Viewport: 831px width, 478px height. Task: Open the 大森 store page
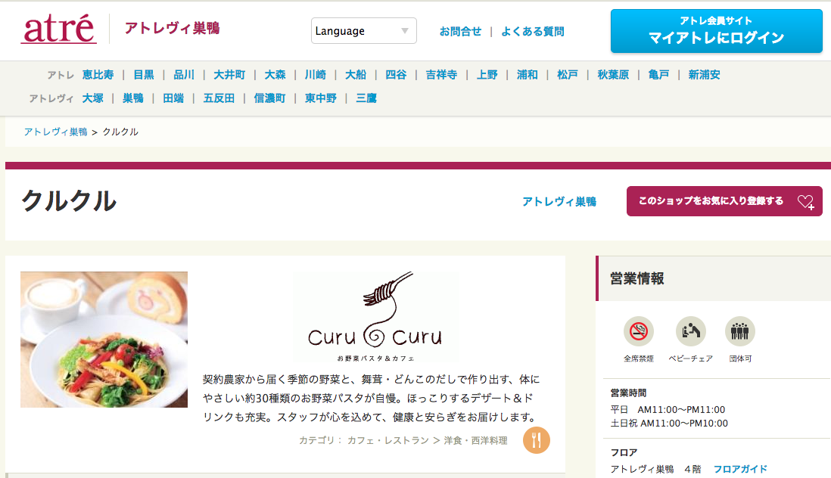tap(275, 75)
